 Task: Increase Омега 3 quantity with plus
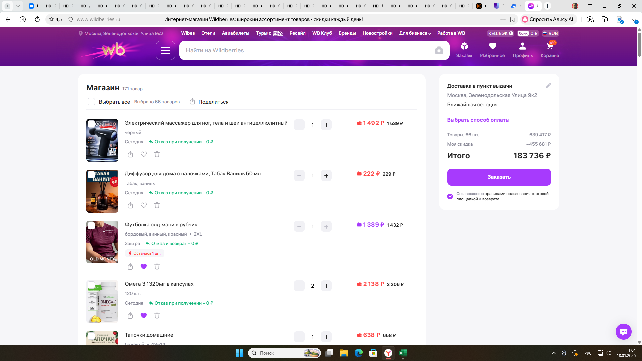[x=326, y=286]
